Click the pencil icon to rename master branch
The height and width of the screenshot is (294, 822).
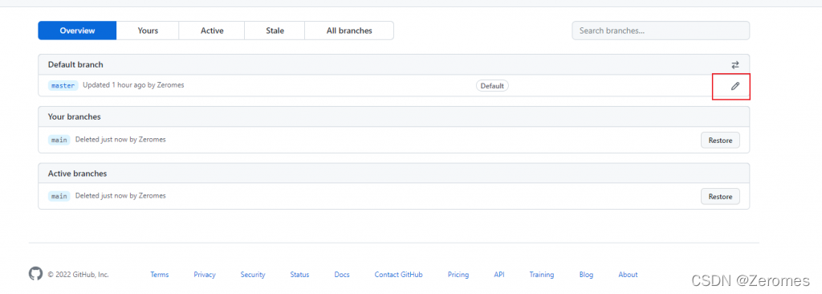click(x=735, y=86)
